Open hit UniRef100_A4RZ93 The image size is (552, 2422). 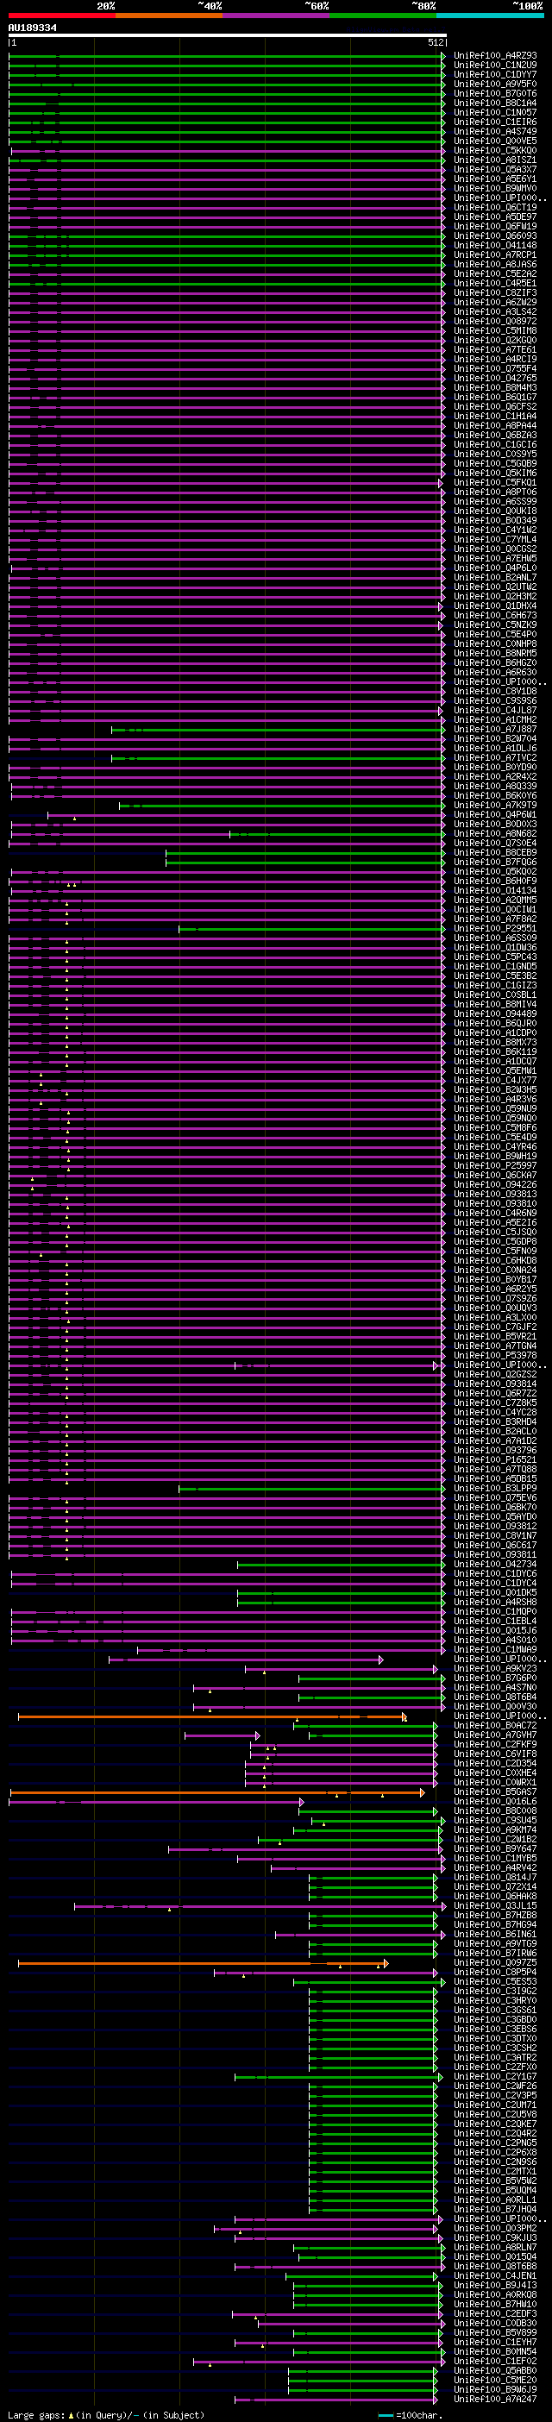[x=496, y=55]
